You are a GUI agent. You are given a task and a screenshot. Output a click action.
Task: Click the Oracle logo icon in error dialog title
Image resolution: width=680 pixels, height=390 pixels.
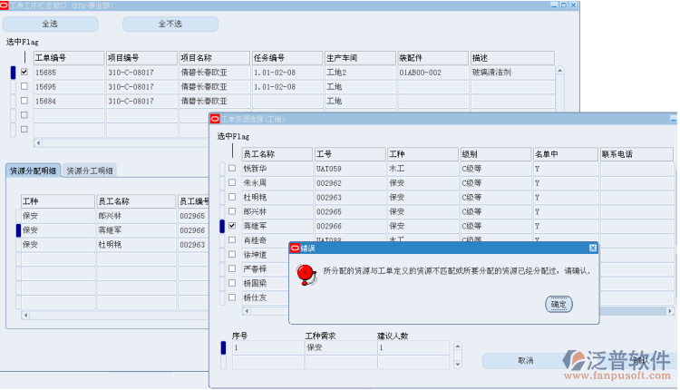coord(295,248)
